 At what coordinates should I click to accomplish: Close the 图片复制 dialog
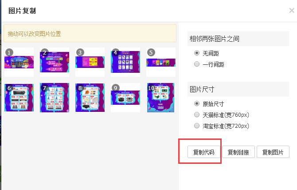tap(292, 10)
